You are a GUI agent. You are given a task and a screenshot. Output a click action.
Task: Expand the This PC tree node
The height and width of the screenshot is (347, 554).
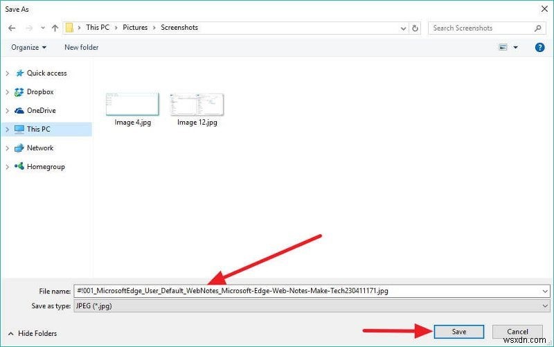click(7, 130)
